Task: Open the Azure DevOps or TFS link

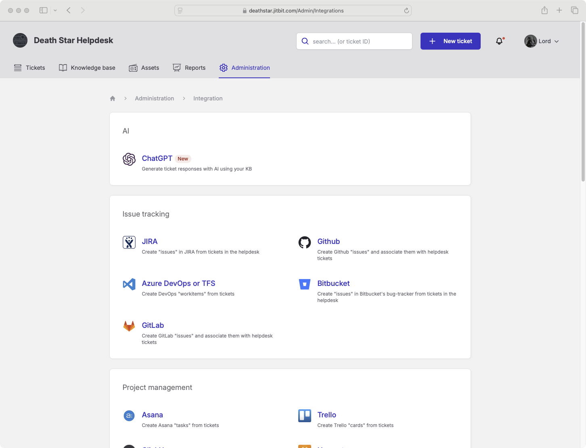Action: pyautogui.click(x=178, y=283)
